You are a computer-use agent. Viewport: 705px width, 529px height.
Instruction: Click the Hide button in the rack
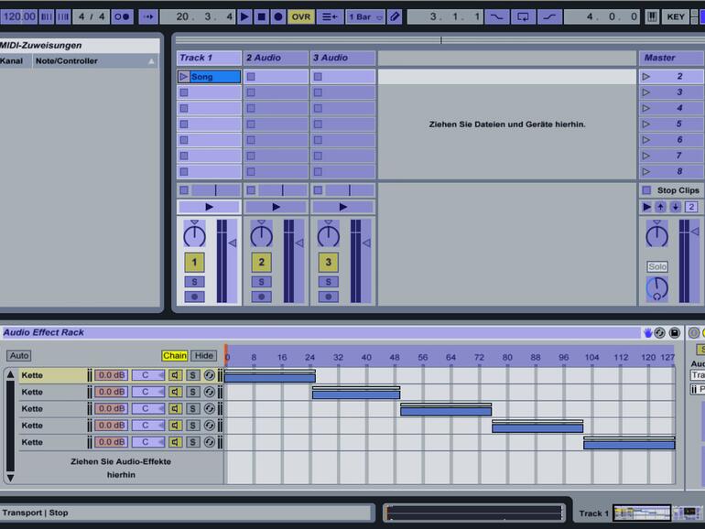(203, 355)
